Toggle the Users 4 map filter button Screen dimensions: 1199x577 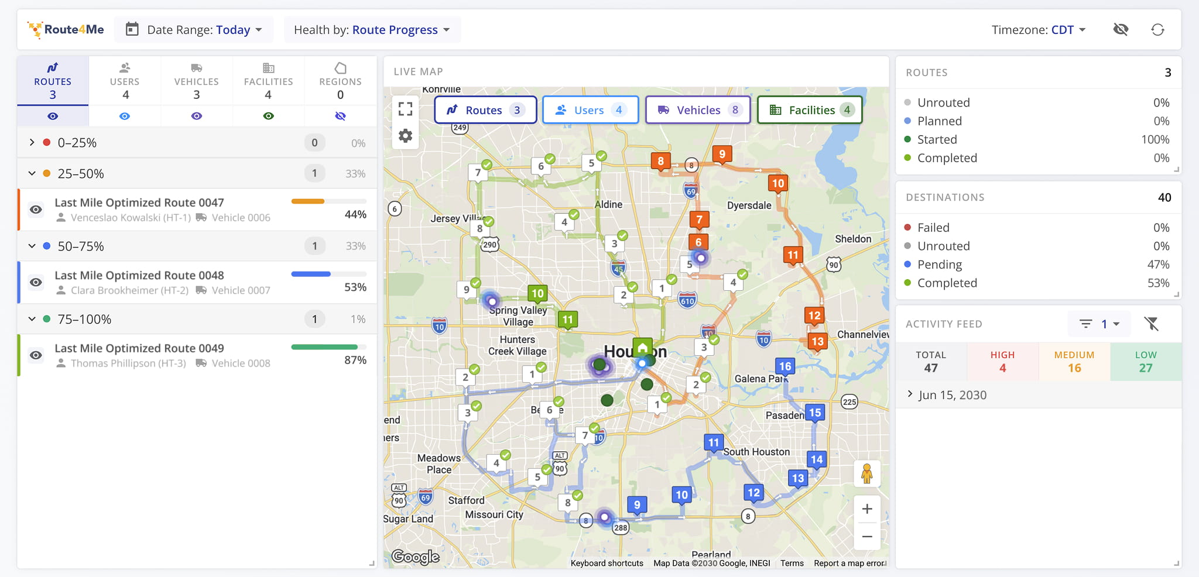[x=591, y=110]
